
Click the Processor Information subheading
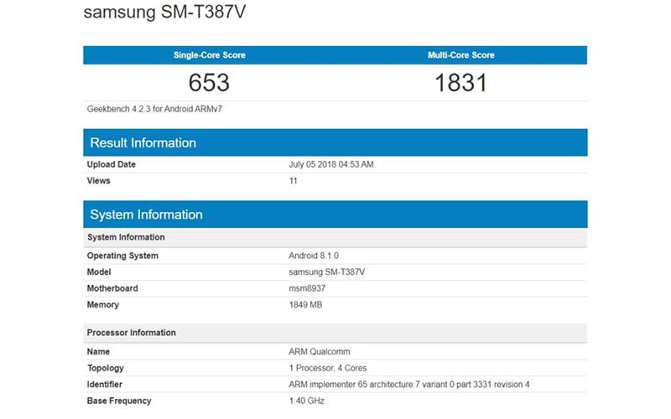coord(131,333)
